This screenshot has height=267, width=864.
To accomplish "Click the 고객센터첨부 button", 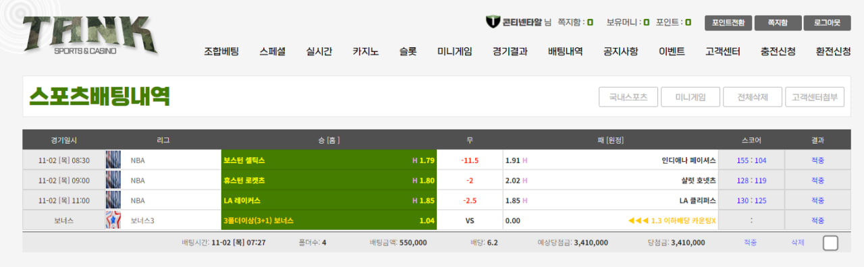I will (x=815, y=97).
